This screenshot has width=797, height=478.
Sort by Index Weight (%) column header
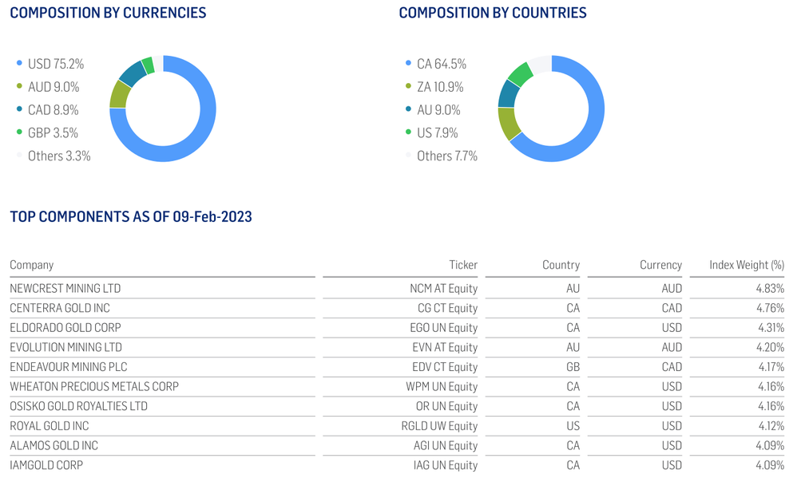pos(747,265)
